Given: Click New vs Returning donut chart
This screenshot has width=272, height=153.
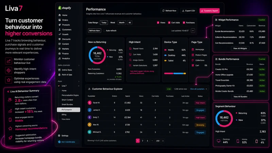Looking at the screenshot, I should (x=97, y=55).
